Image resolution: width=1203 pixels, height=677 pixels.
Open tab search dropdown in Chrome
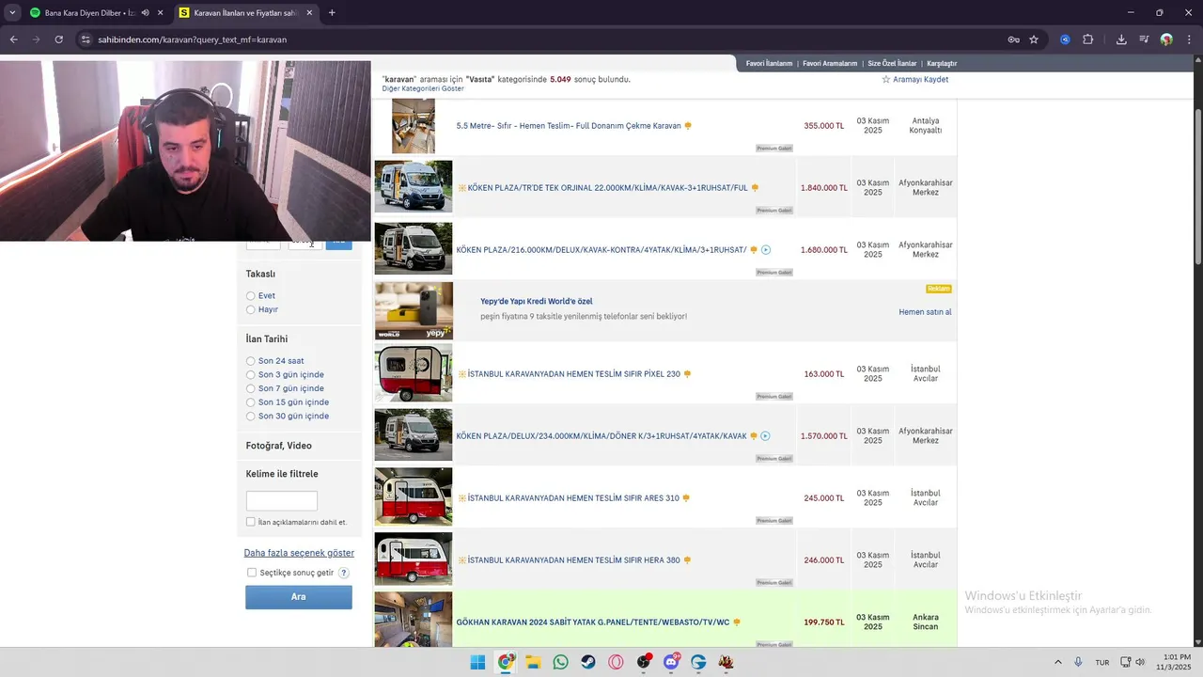pos(12,13)
